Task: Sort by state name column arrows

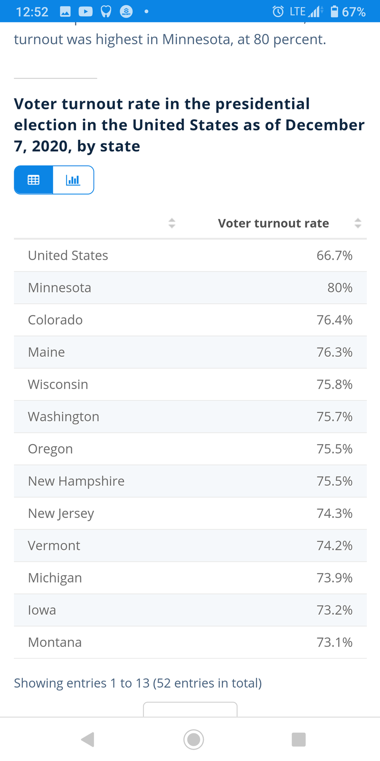Action: [x=172, y=223]
